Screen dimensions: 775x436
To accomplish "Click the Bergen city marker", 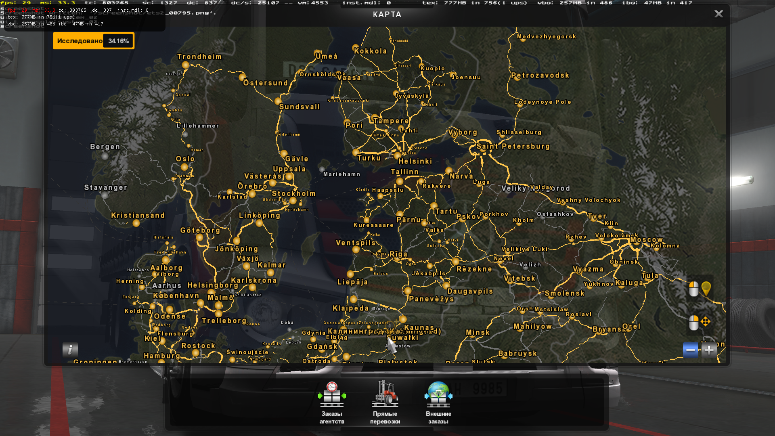I will 105,155.
